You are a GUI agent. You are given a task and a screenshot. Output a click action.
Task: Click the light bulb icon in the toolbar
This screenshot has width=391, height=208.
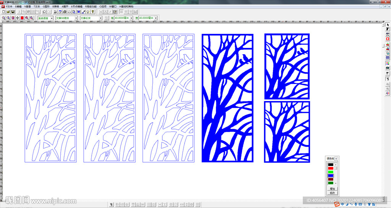88,12
